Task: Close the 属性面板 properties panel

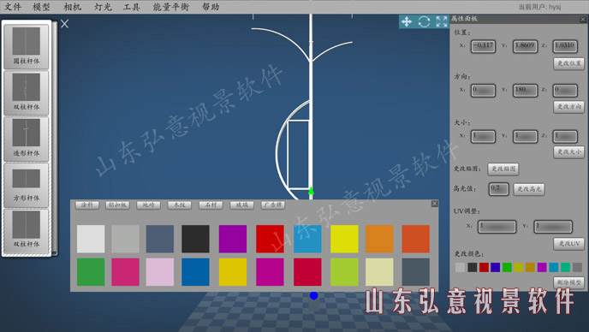Action: [583, 19]
